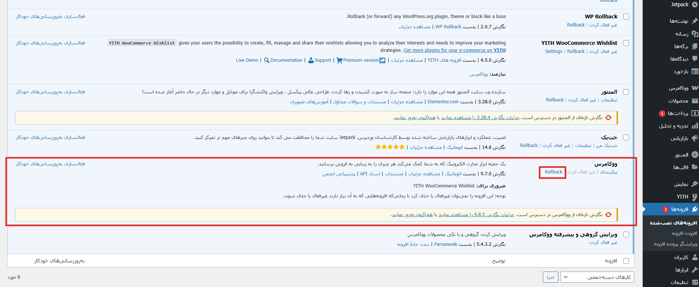The width and height of the screenshot is (699, 287).
Task: Open Elementor.com author link
Action: pos(443,102)
